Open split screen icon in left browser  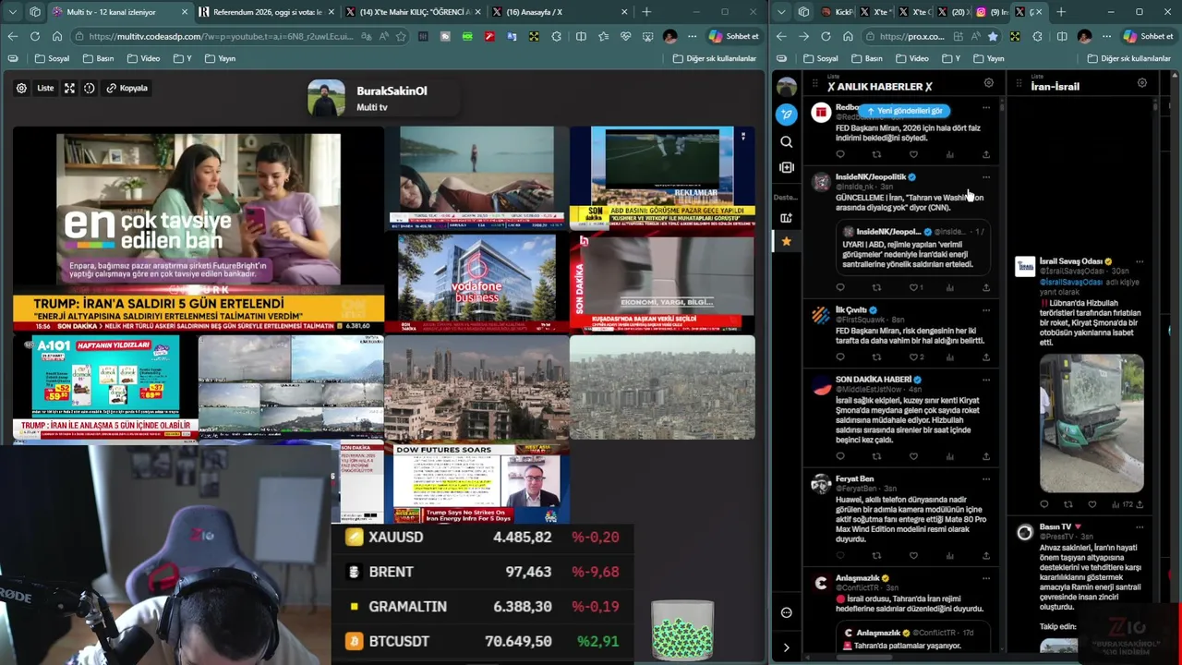(581, 36)
